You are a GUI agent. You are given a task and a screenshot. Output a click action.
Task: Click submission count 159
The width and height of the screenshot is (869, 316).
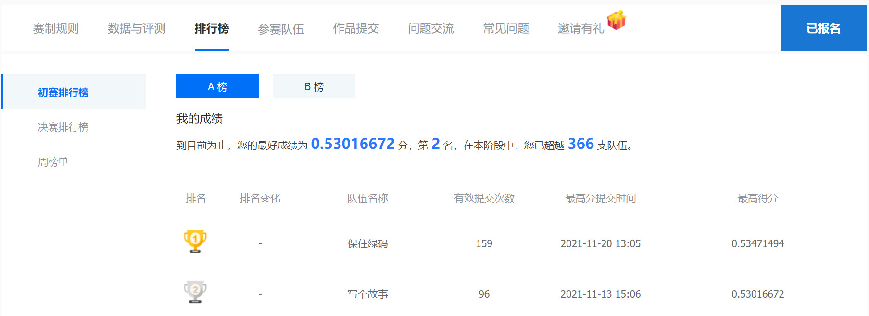(484, 243)
